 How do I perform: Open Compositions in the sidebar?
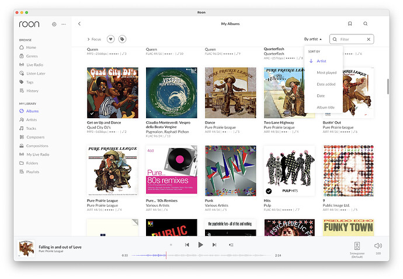(34, 146)
